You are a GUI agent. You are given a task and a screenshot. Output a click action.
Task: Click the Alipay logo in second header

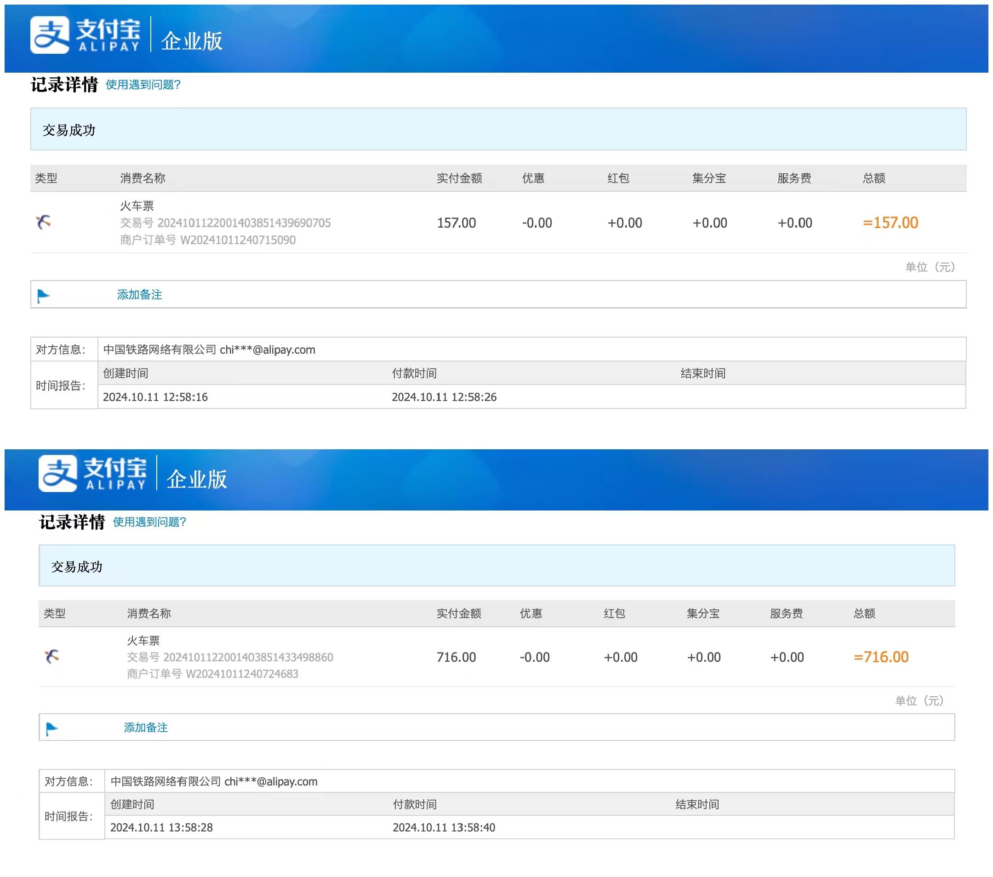[x=92, y=473]
